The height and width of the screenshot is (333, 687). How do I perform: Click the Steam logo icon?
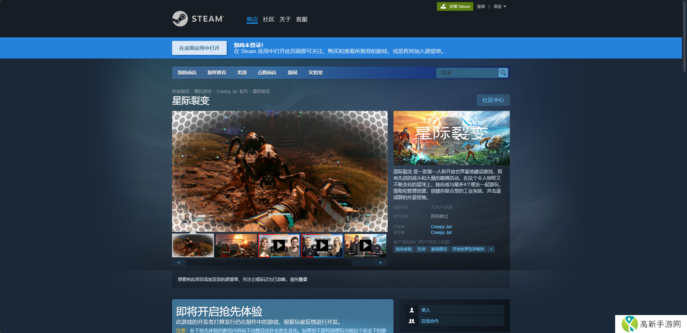pyautogui.click(x=180, y=19)
